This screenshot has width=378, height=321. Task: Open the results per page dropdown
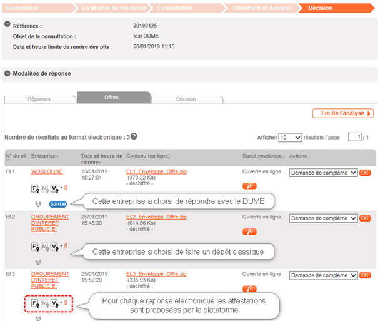(291, 137)
